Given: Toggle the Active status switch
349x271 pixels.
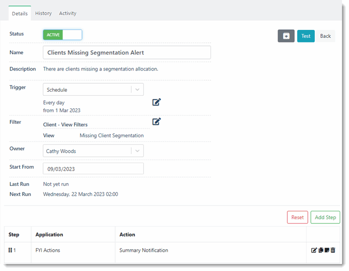Looking at the screenshot, I should [x=63, y=35].
